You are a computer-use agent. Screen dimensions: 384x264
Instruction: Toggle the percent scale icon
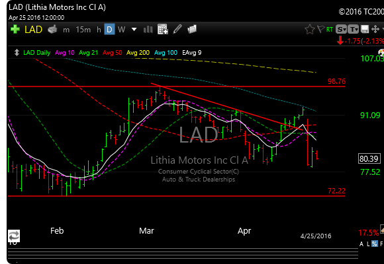[x=375, y=244]
